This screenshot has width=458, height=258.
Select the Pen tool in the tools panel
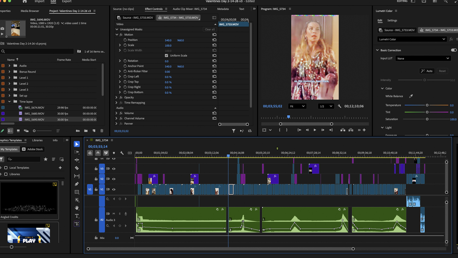(77, 184)
